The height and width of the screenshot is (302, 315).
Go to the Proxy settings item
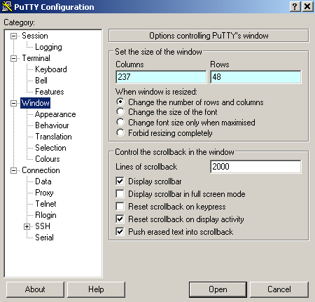(x=44, y=193)
